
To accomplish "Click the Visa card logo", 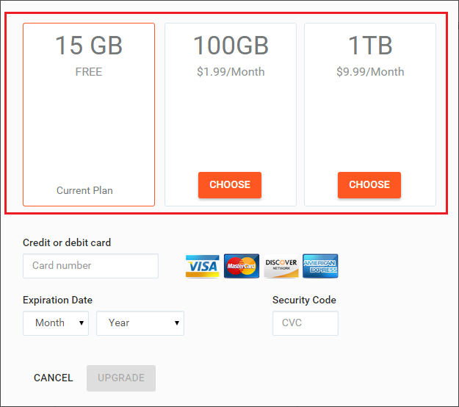I will (x=202, y=266).
